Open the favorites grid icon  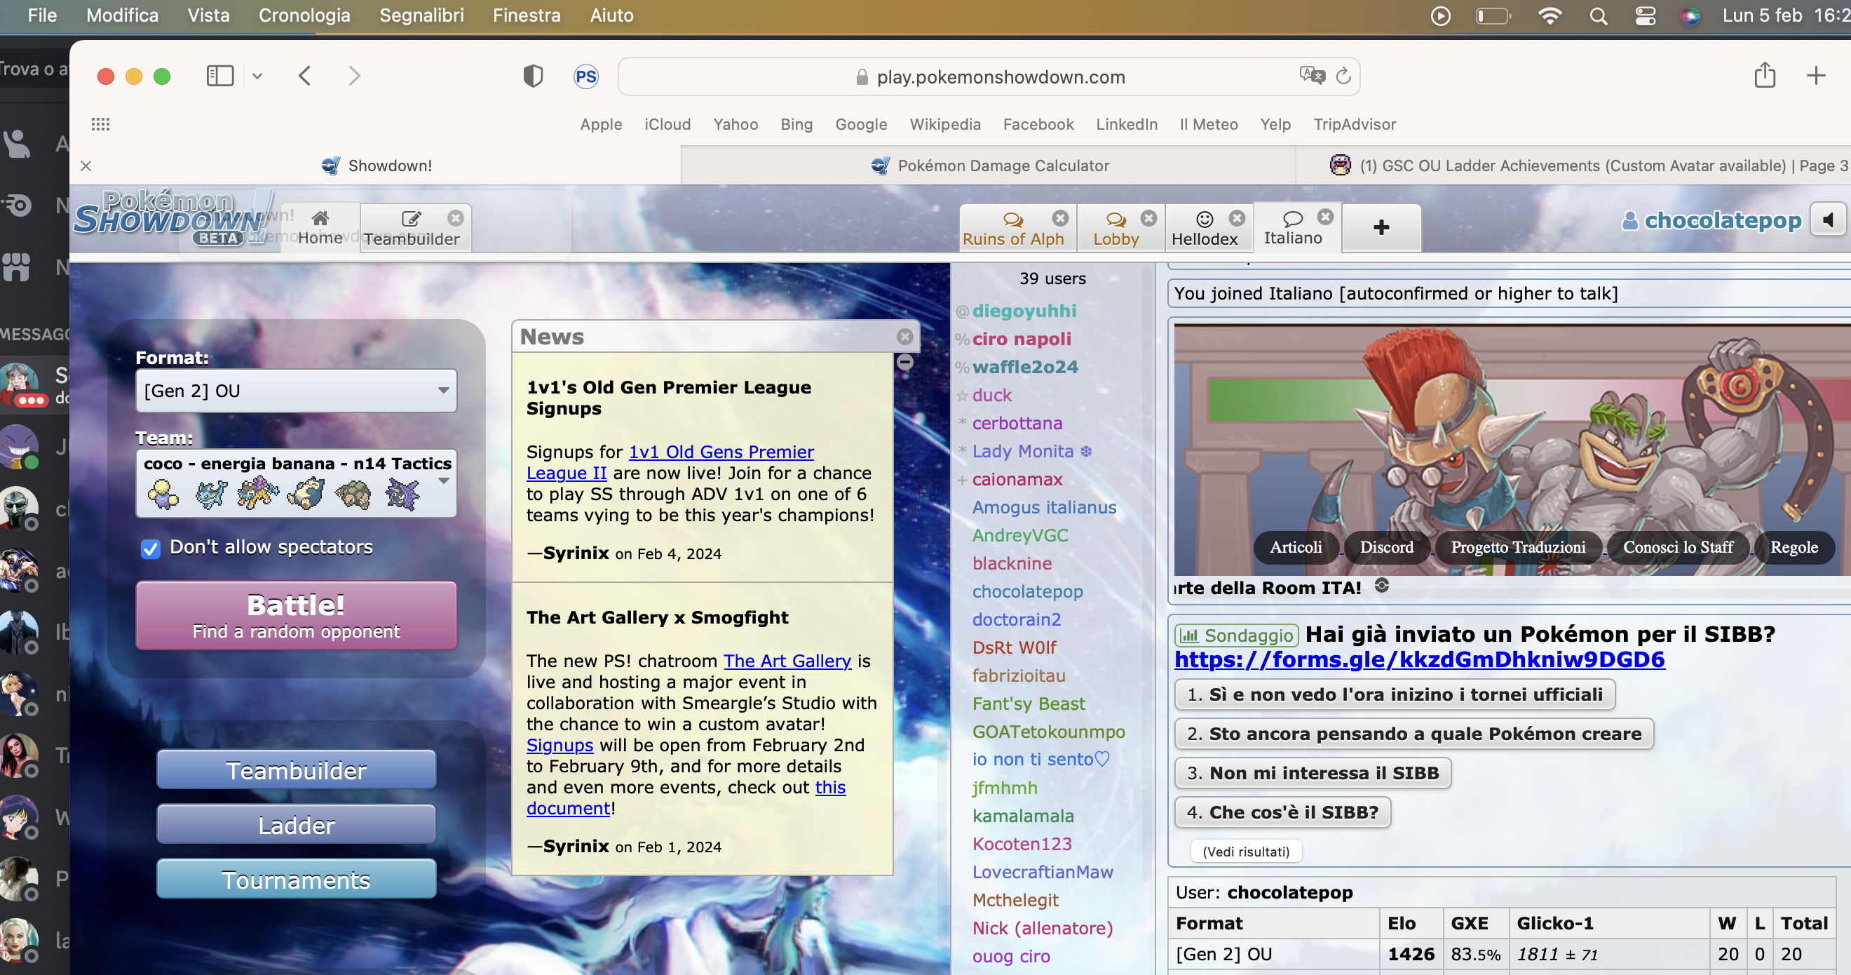coord(100,124)
